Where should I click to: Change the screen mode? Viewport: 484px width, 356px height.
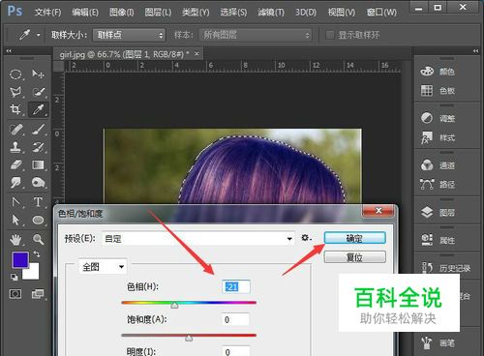(x=38, y=294)
